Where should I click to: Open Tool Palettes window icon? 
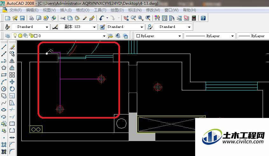click(x=172, y=18)
